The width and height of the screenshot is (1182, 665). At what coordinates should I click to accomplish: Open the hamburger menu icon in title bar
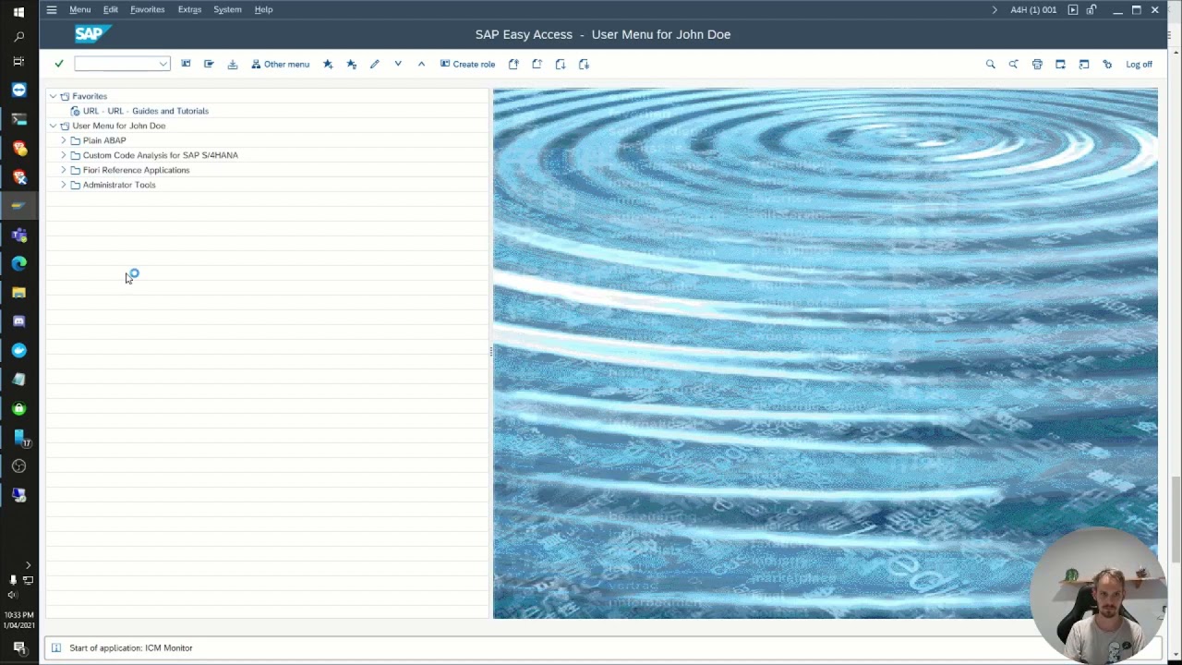pos(52,9)
